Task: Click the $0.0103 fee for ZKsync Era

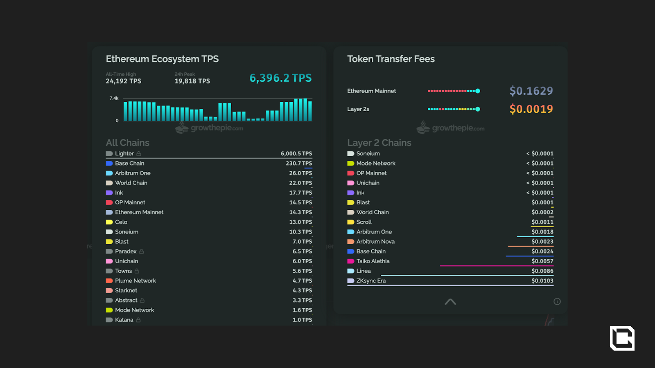Action: pos(542,281)
